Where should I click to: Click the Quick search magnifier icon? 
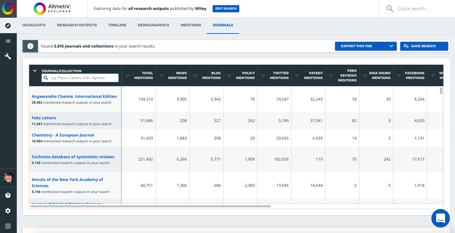click(390, 9)
